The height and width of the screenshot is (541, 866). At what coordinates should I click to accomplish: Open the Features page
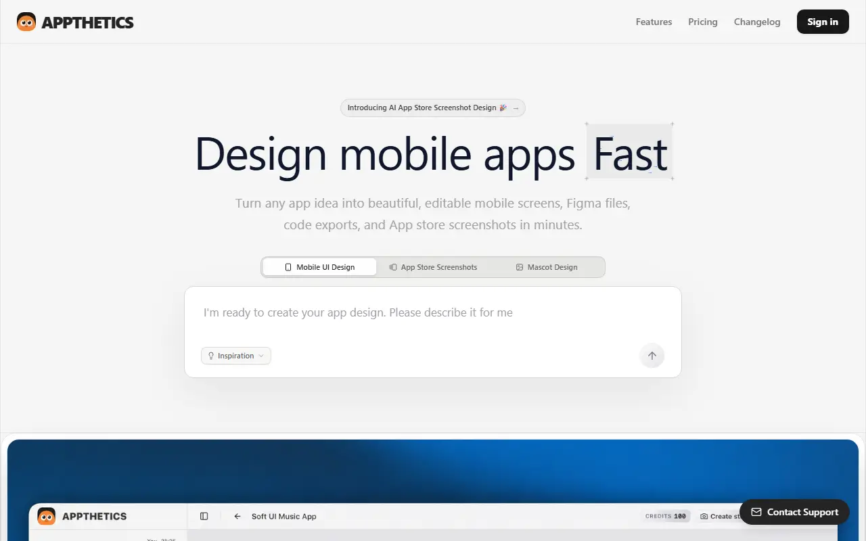[x=654, y=22]
